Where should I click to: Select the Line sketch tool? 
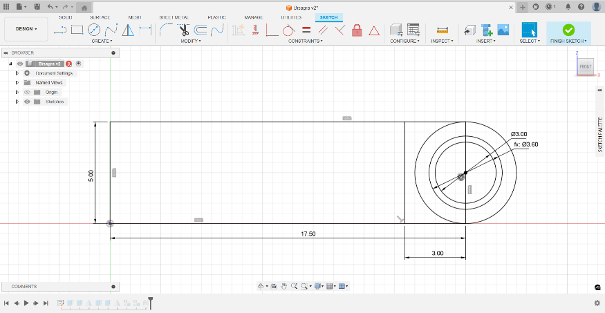[59, 30]
